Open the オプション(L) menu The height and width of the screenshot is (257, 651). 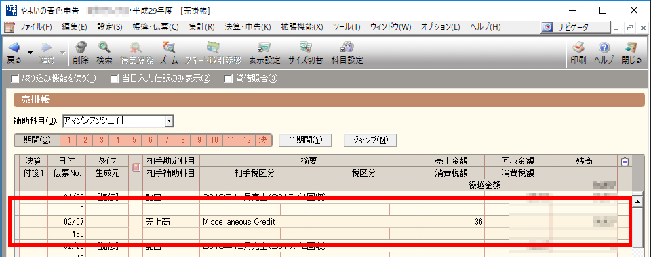tap(441, 27)
